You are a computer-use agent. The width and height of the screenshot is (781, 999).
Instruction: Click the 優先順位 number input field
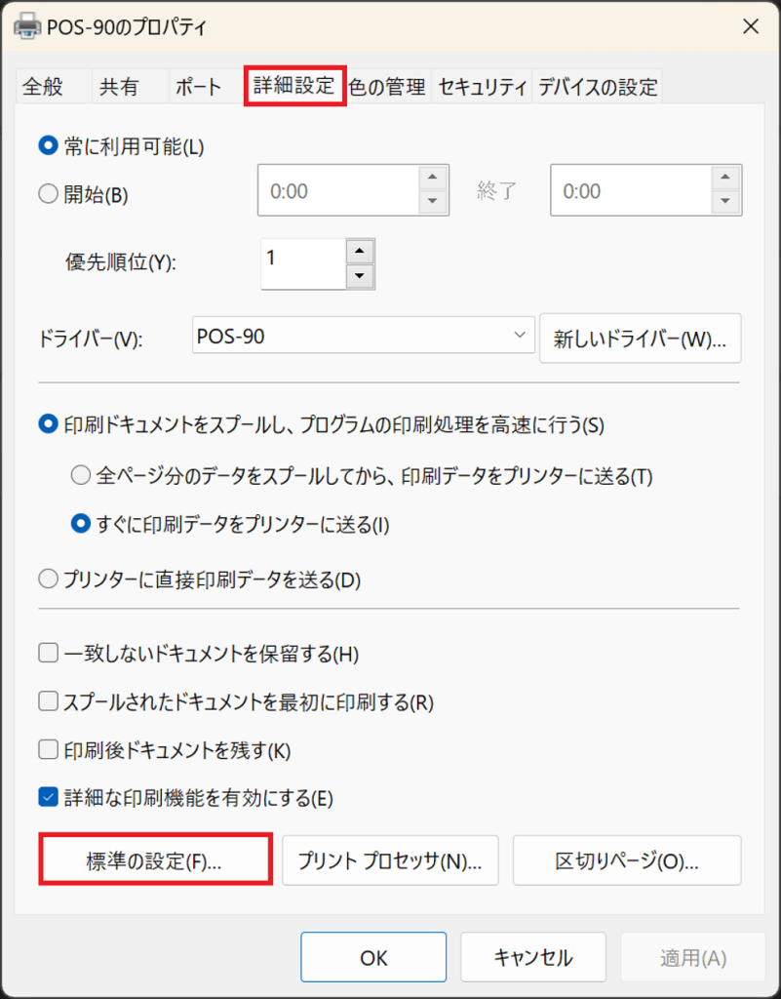[x=302, y=263]
